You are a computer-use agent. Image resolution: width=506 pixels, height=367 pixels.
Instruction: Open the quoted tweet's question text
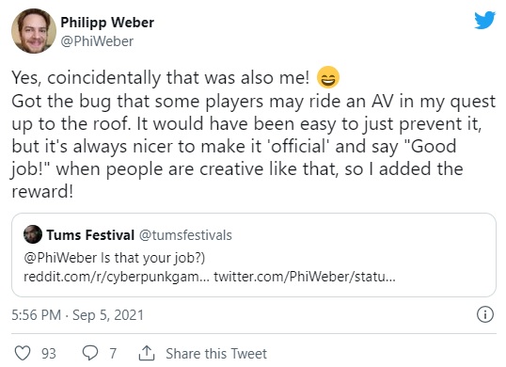coord(152,258)
